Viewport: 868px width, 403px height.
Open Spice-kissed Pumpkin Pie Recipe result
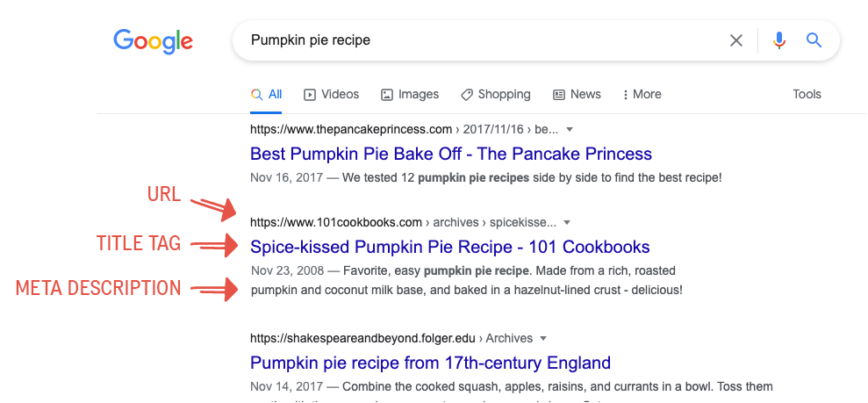click(x=449, y=247)
